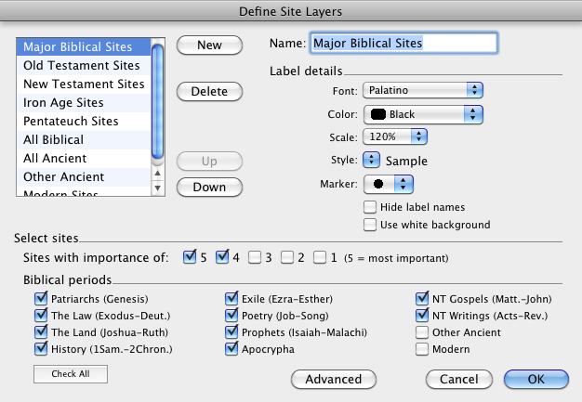Viewport: 582px width, 402px height.
Task: Open the Font dropdown showing Palatino
Action: click(423, 90)
